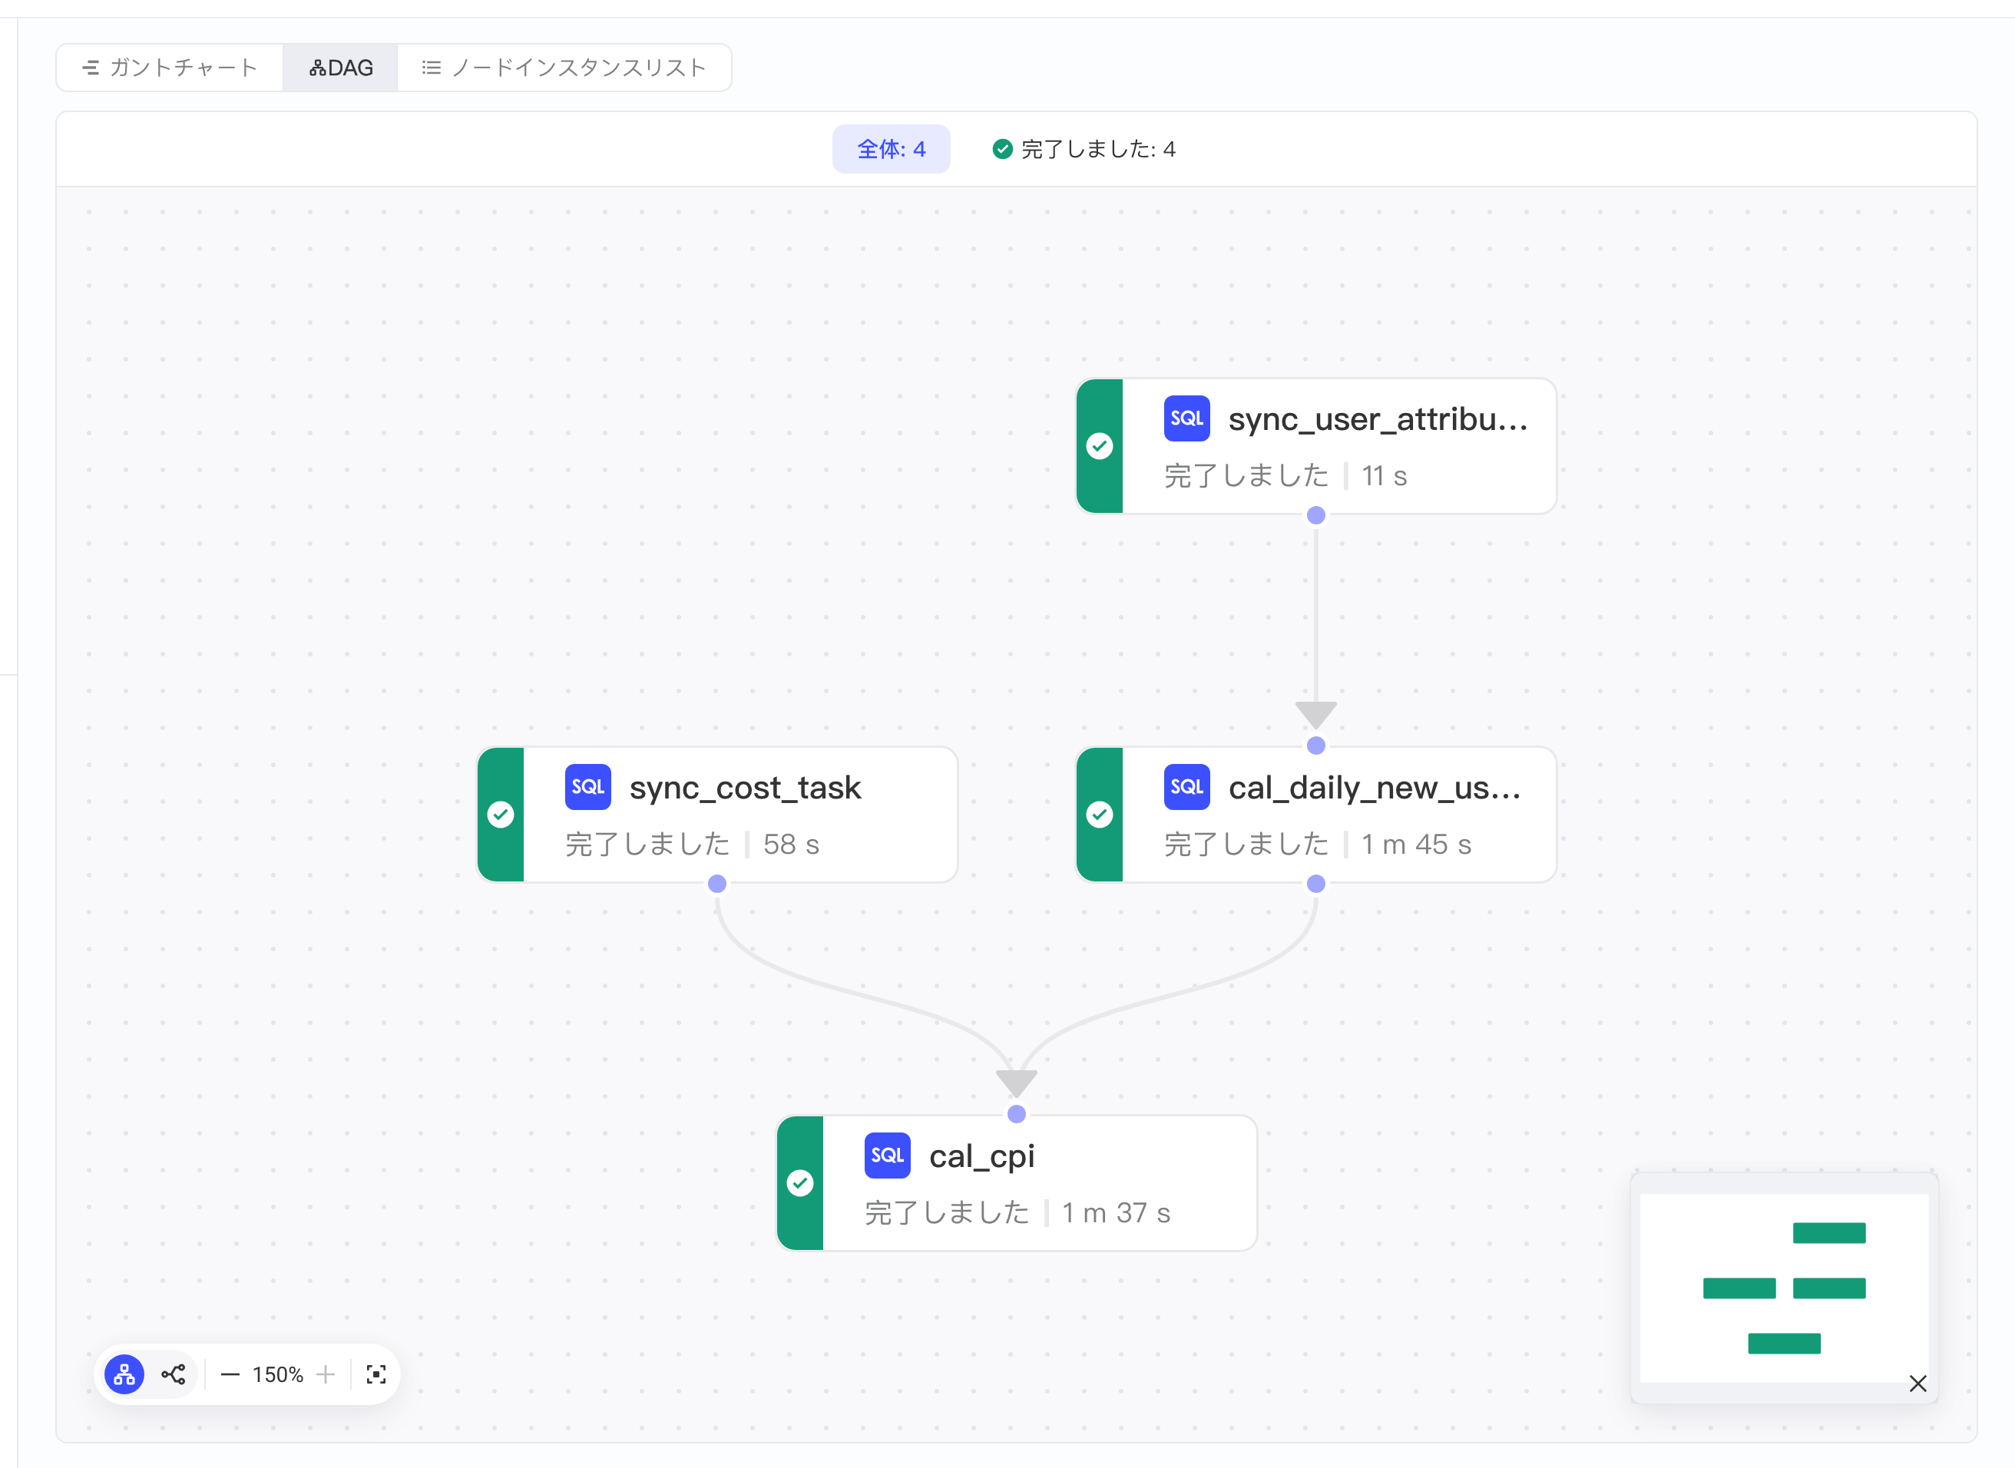This screenshot has width=2015, height=1468.
Task: Switch to horizontal graph layout icon
Action: pos(174,1374)
